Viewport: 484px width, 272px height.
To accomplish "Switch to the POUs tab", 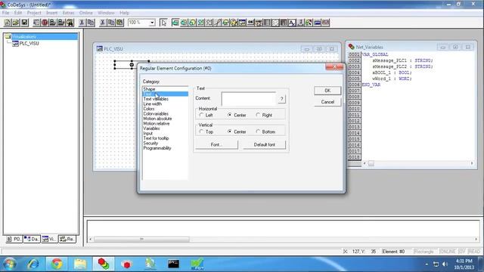I will click(x=14, y=239).
